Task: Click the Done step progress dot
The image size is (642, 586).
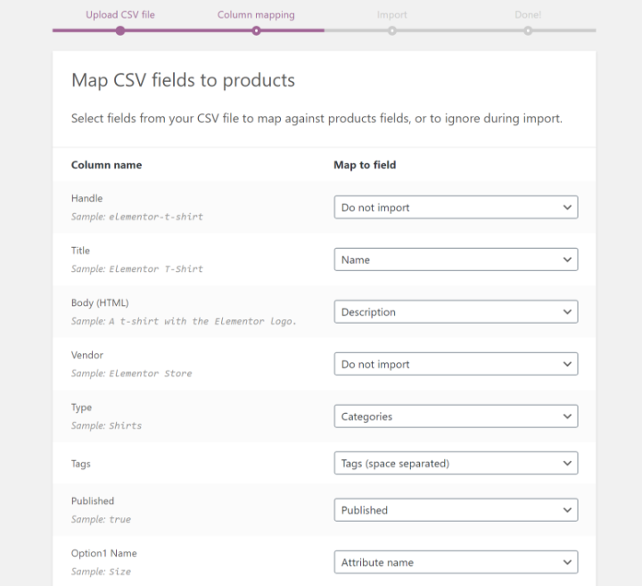Action: 528,30
